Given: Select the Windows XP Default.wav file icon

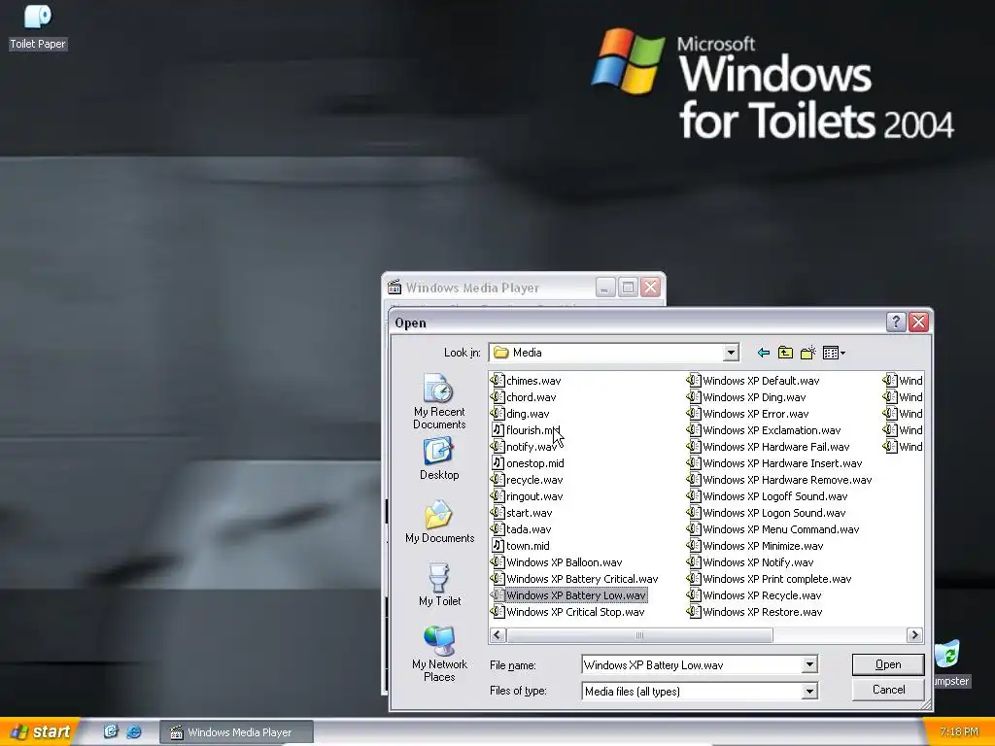Looking at the screenshot, I should pos(694,381).
